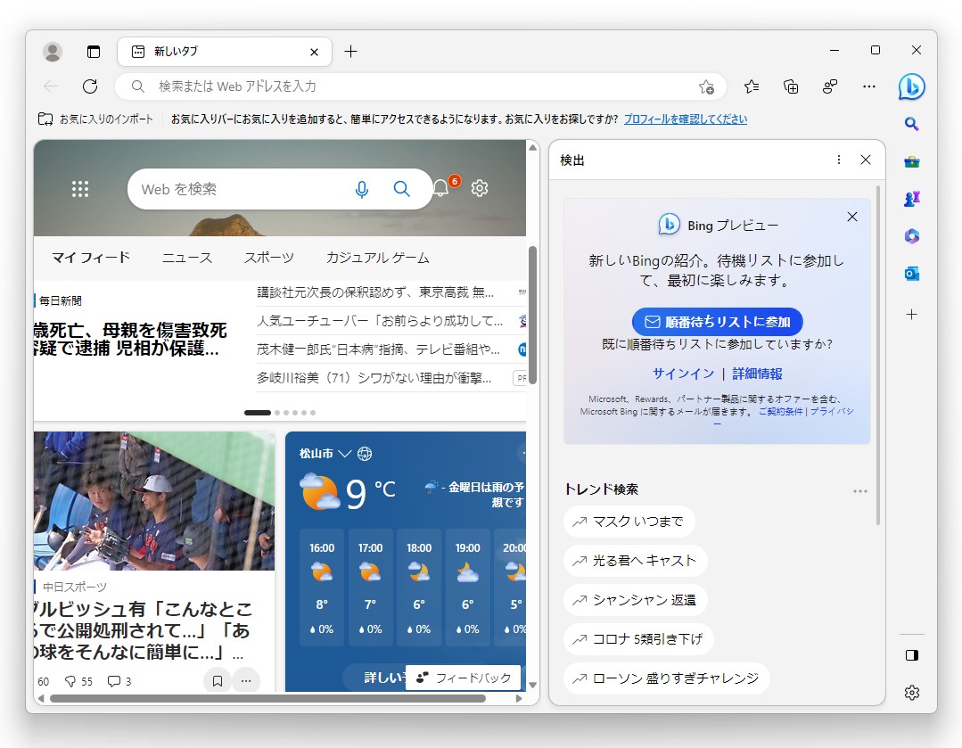Open Favorites from the browser toolbar
962x748 pixels.
751,86
